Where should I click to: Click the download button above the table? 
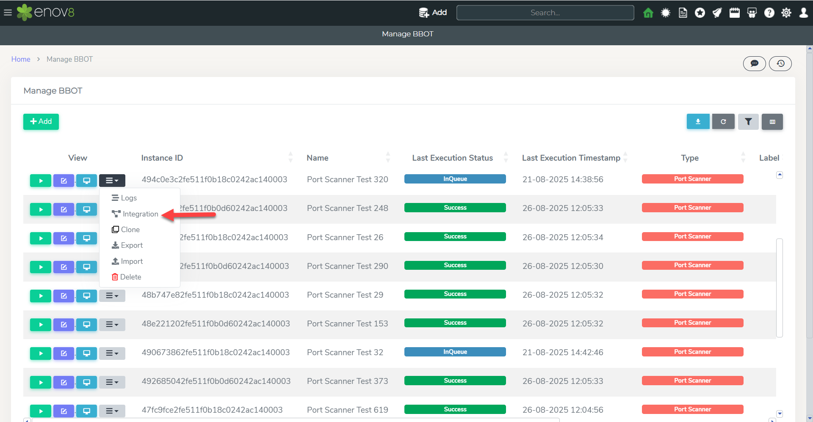point(698,122)
